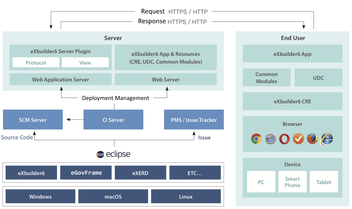
Task: Open the Firefox browser icon
Action: pyautogui.click(x=313, y=139)
